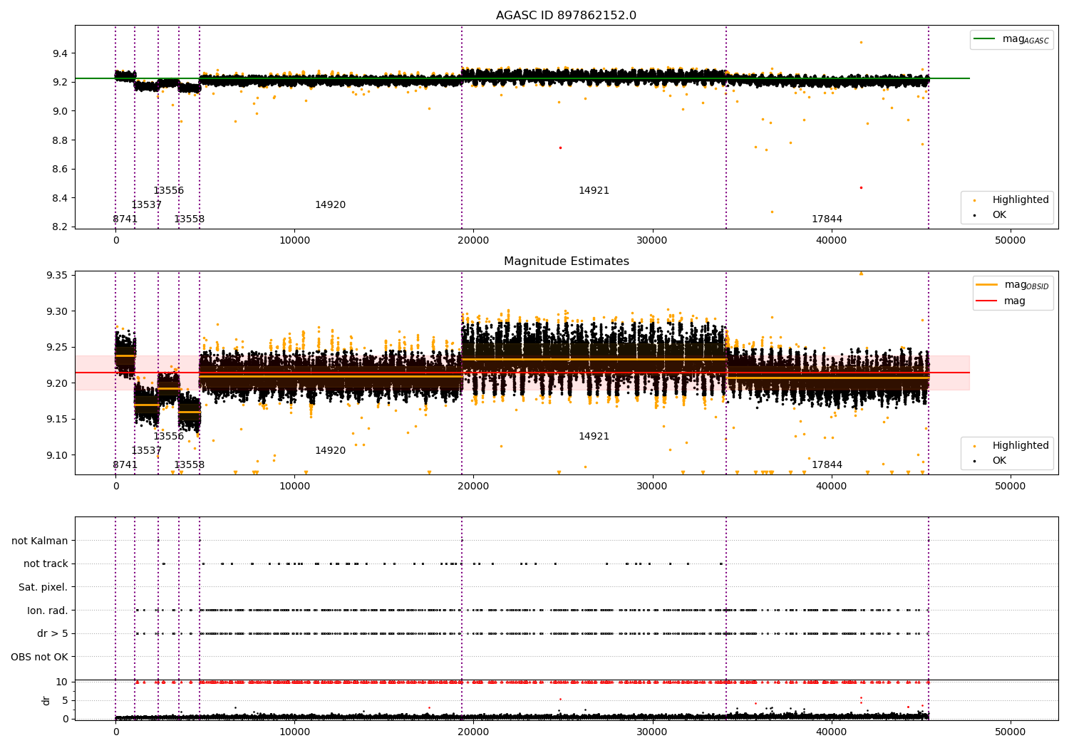This screenshot has width=1069, height=748.
Task: Click the "9.15" y-axis tick label
Action: click(57, 419)
